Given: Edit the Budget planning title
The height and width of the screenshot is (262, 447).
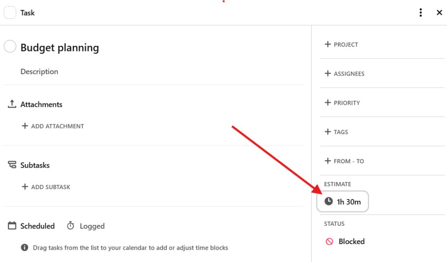Looking at the screenshot, I should pyautogui.click(x=60, y=48).
